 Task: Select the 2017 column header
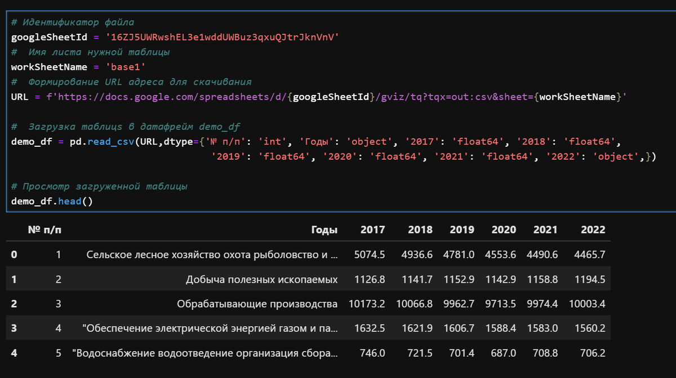click(373, 229)
